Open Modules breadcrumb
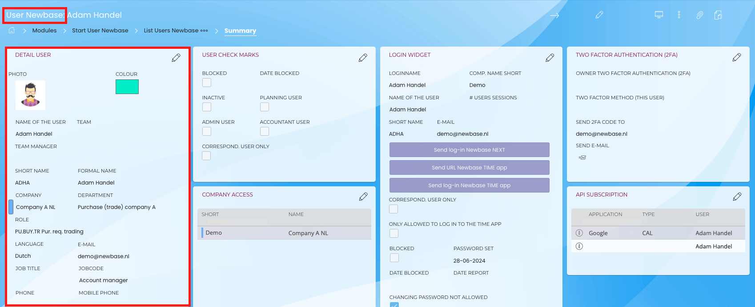This screenshot has width=755, height=307. point(44,31)
